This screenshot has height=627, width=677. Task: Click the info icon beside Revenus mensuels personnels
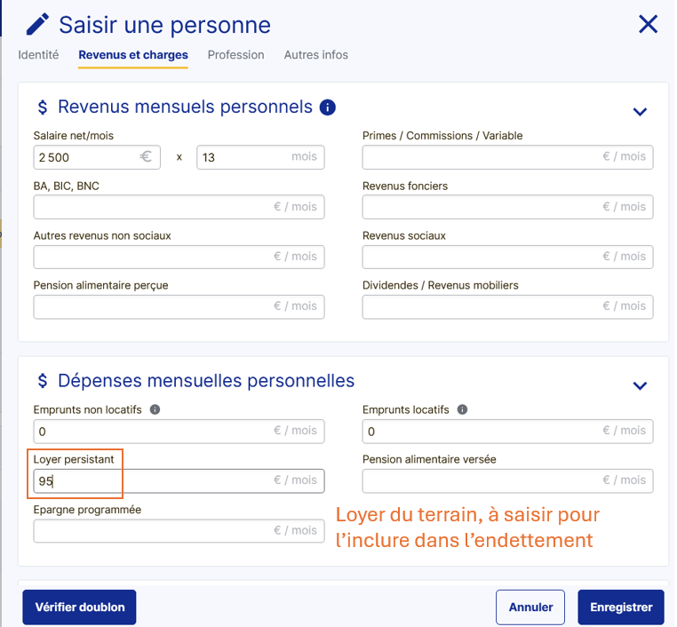click(327, 107)
